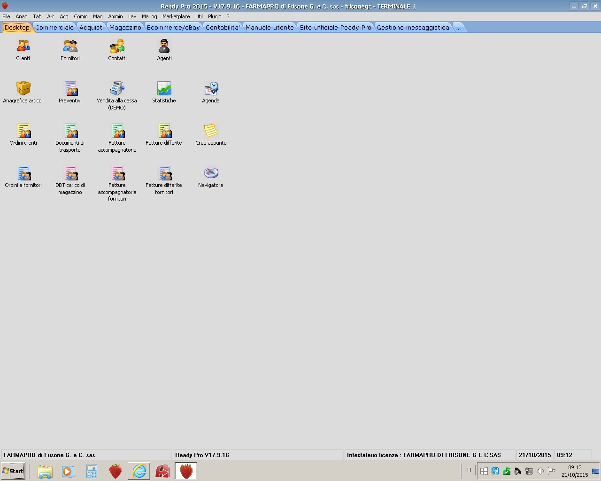Open the Lav menu
601x481 pixels.
click(132, 16)
